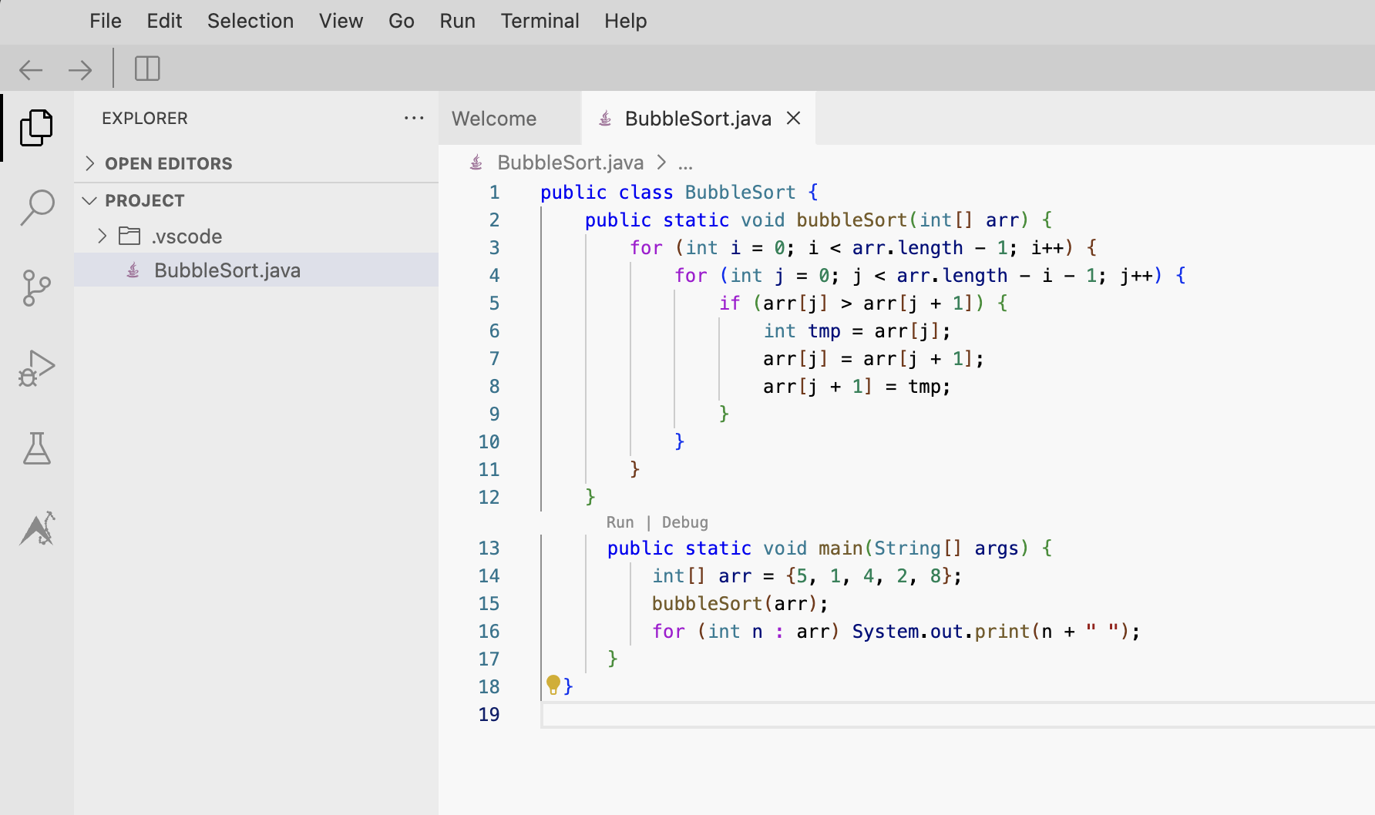1375x815 pixels.
Task: Open Explorer more actions ellipsis
Action: point(414,118)
